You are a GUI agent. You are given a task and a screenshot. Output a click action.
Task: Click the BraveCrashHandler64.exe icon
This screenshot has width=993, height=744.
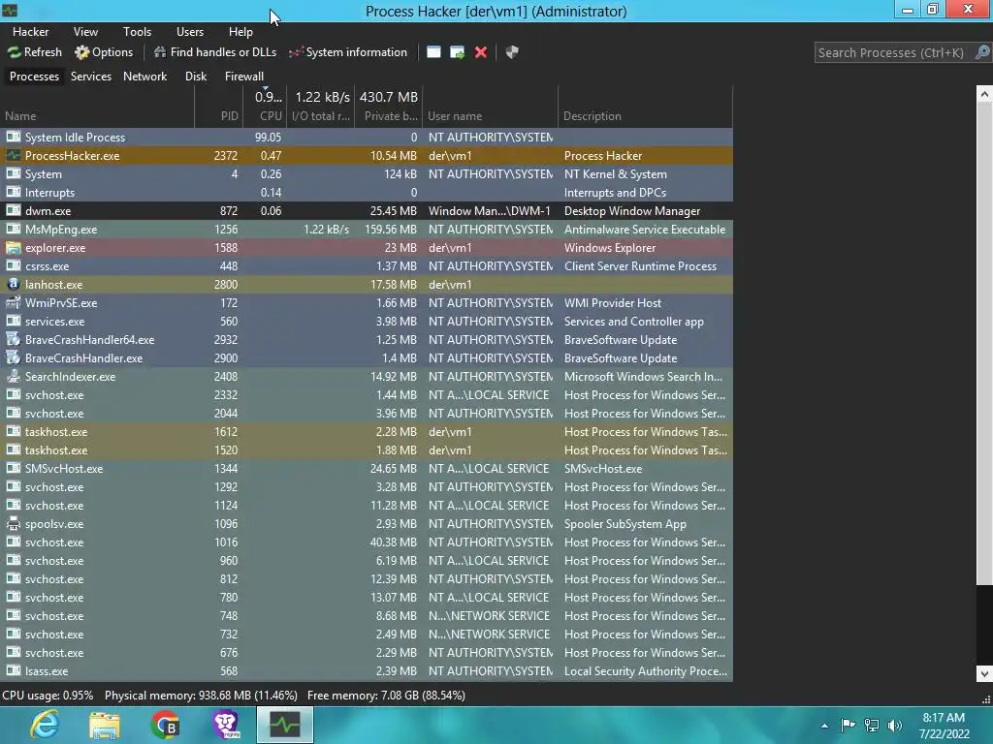[14, 339]
